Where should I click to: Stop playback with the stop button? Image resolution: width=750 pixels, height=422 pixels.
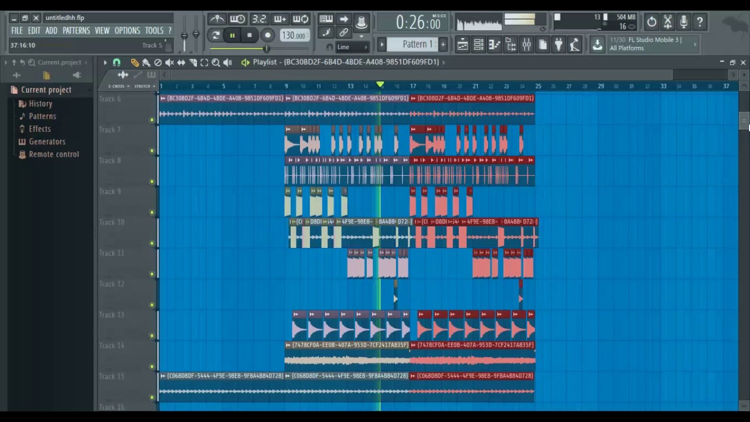(x=250, y=35)
